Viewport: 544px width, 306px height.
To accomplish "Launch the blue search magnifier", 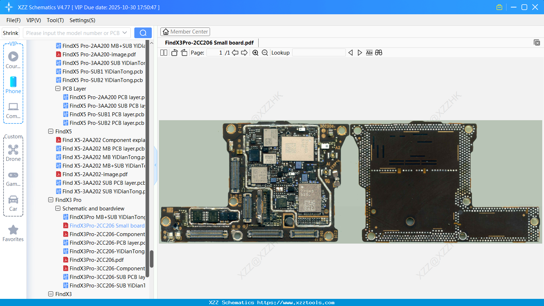I will pyautogui.click(x=143, y=32).
